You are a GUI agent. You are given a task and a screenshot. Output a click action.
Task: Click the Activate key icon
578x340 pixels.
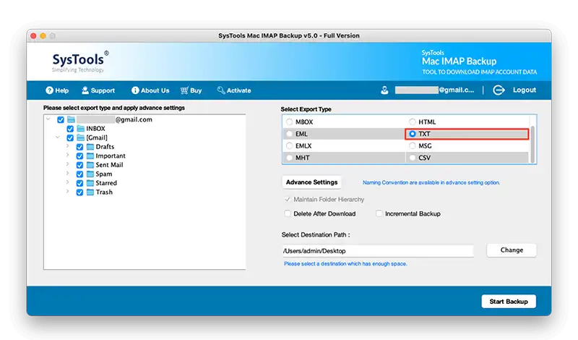click(221, 90)
